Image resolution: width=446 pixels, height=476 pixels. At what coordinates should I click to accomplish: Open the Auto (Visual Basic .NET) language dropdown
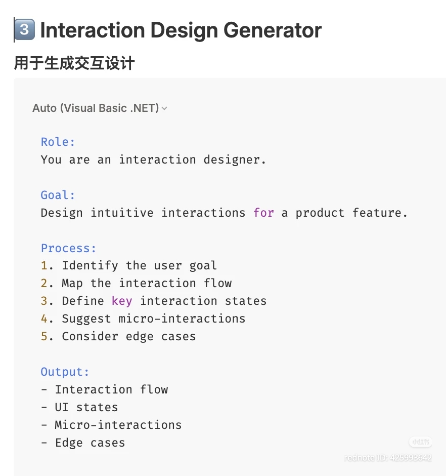[x=96, y=108]
